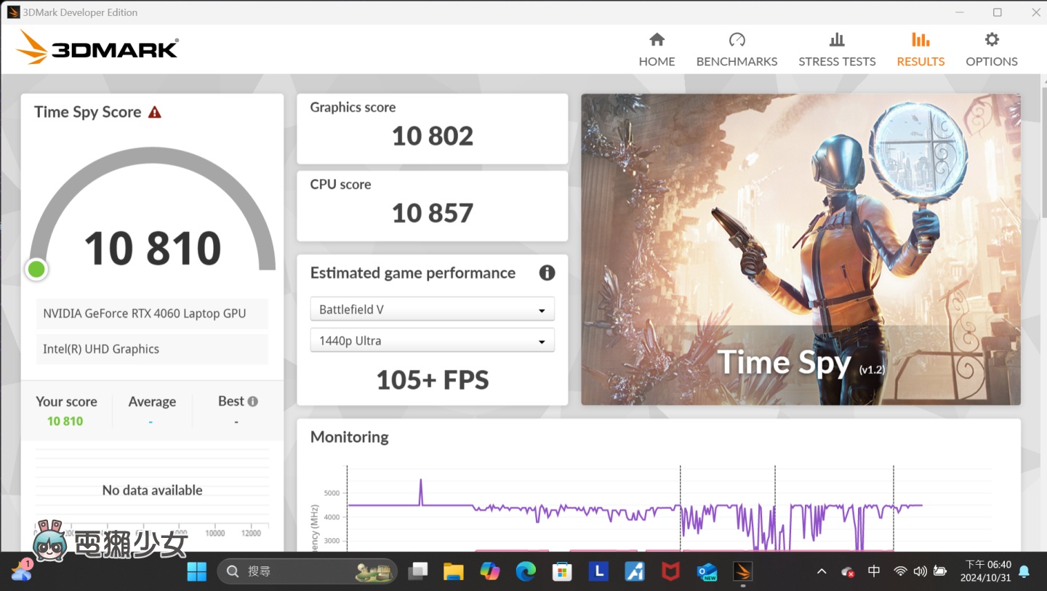Click the battery tray icon
Viewport: 1047px width, 591px height.
click(x=939, y=571)
